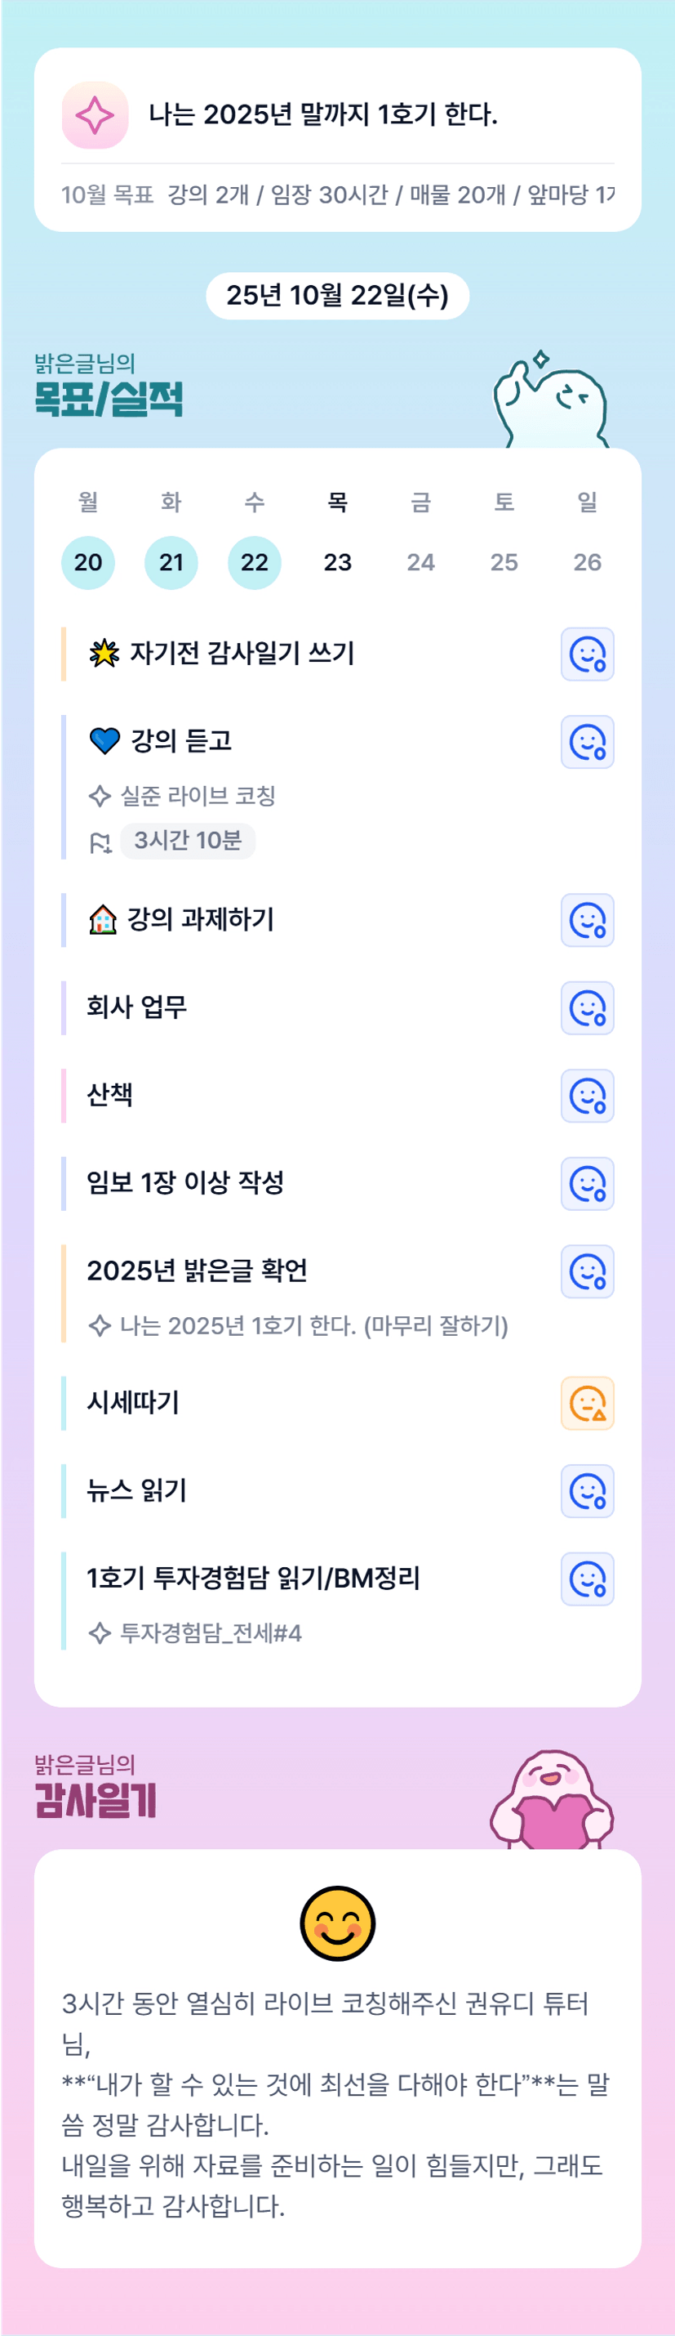Open the 투자경험담_전세#4 sub-item
The image size is (675, 2336).
pos(211,1633)
